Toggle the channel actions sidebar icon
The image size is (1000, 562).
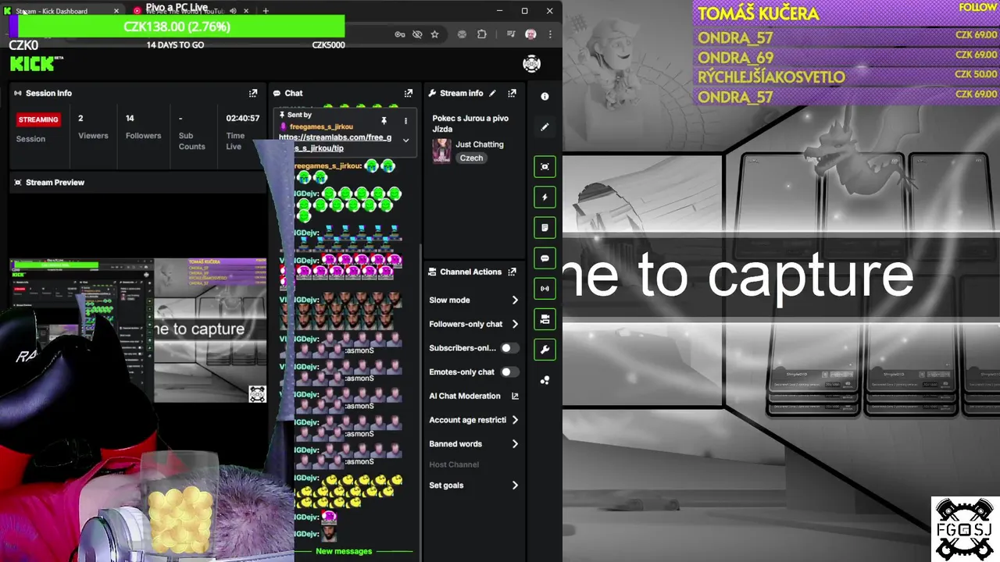545,318
